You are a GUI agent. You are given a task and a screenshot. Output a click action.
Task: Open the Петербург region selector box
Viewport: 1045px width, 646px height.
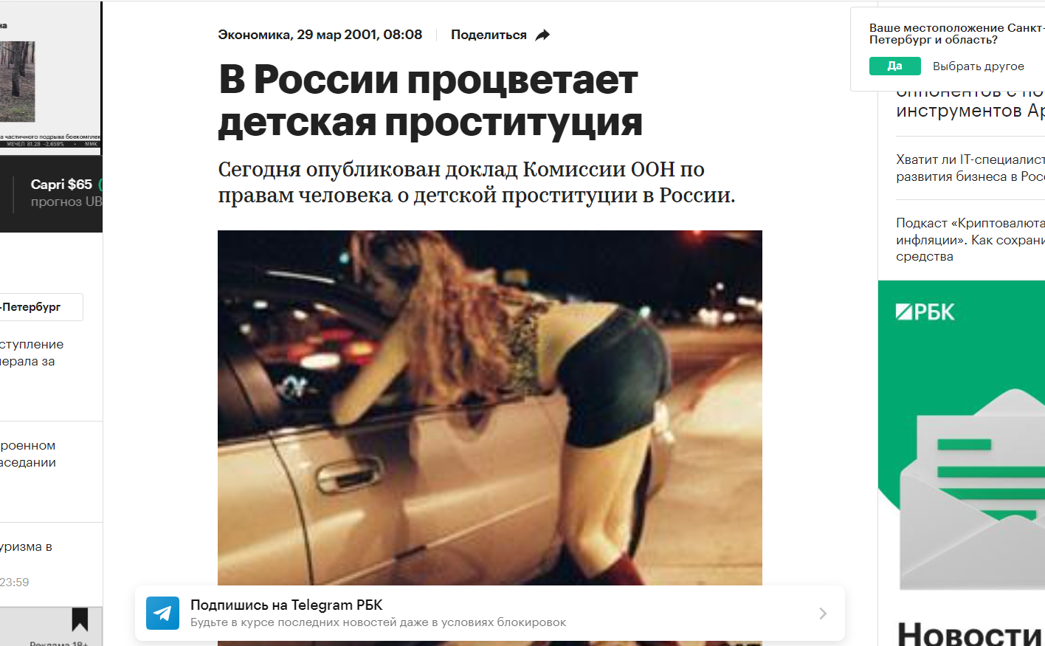point(41,307)
